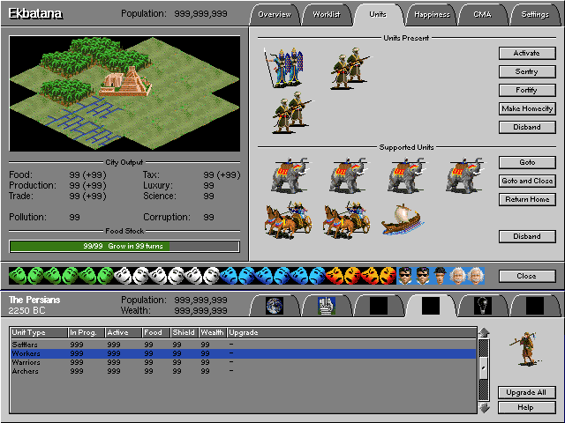Sort by the Shield column header
The image size is (565, 423).
pyautogui.click(x=185, y=332)
